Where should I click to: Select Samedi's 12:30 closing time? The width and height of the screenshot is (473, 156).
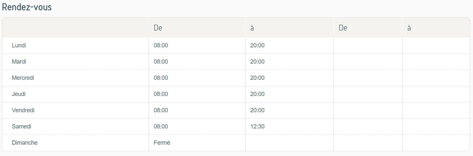click(257, 126)
